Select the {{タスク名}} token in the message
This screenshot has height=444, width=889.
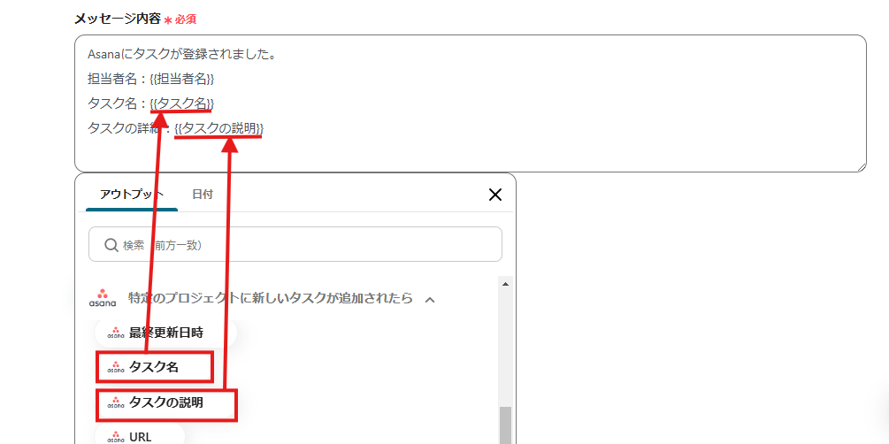[182, 103]
